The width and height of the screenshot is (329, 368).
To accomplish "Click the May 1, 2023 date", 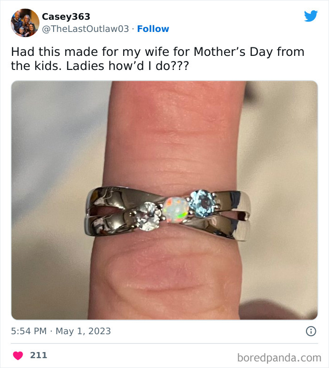I will click(x=83, y=331).
